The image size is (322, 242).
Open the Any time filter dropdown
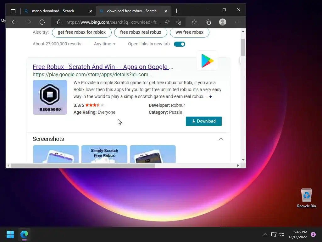click(x=104, y=44)
